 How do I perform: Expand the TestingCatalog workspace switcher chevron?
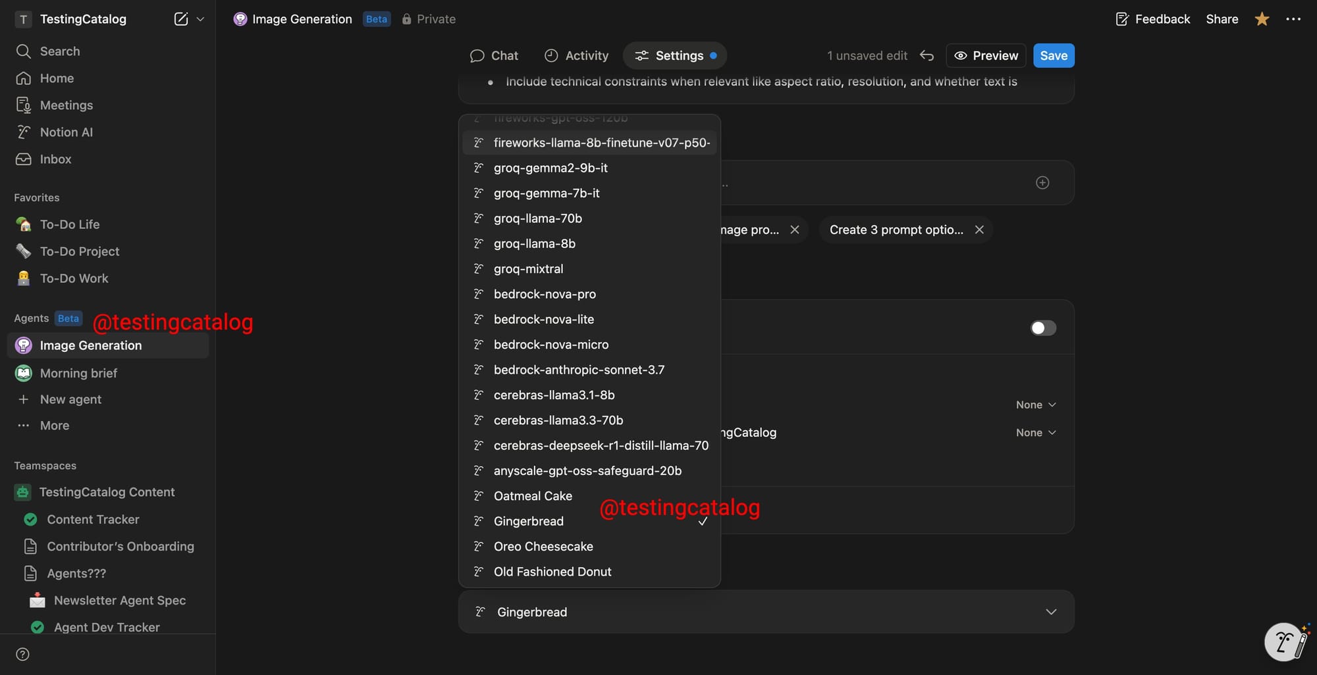click(x=200, y=19)
